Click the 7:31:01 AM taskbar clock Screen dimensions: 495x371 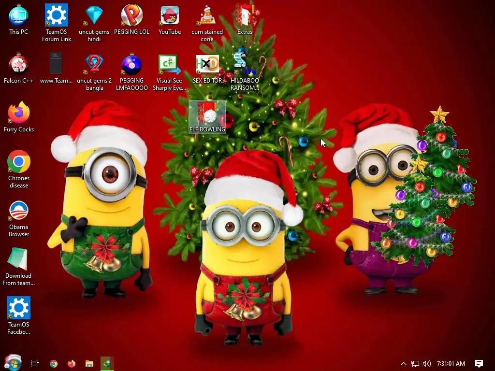pyautogui.click(x=451, y=363)
